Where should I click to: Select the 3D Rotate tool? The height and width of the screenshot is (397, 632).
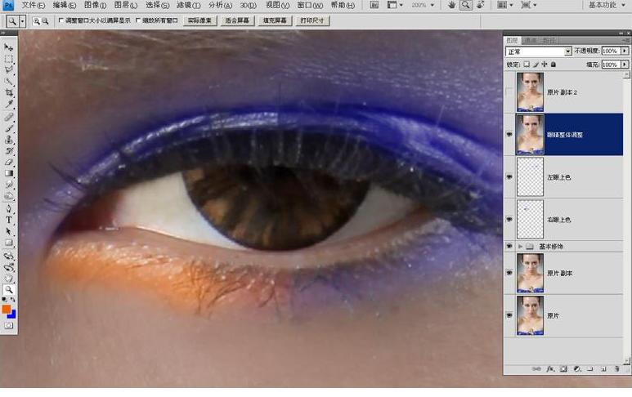click(8, 256)
